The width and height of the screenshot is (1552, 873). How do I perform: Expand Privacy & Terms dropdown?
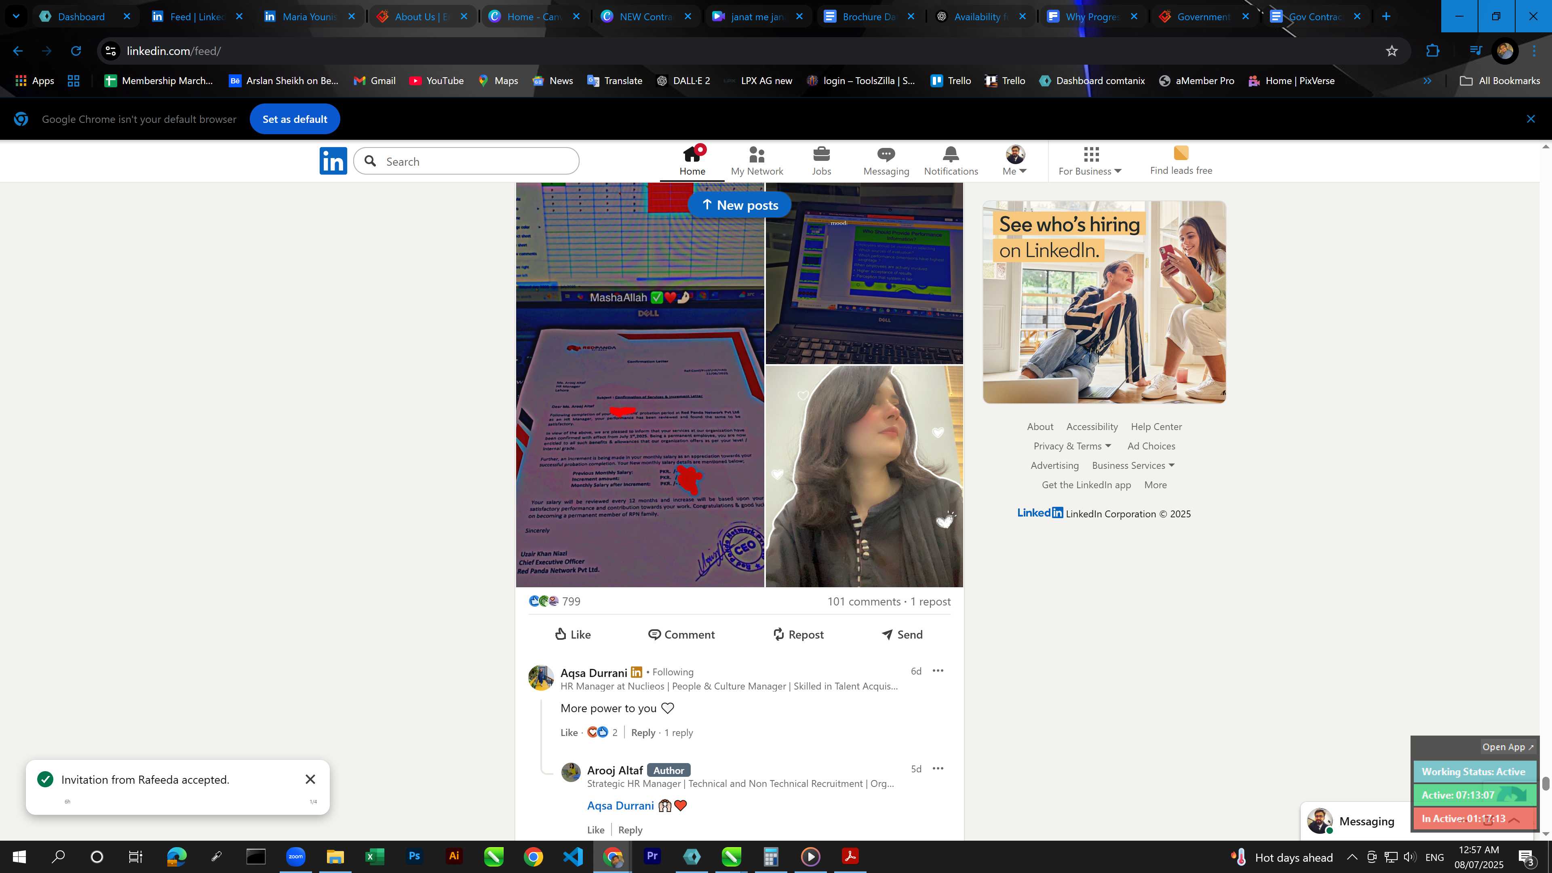[1072, 446]
